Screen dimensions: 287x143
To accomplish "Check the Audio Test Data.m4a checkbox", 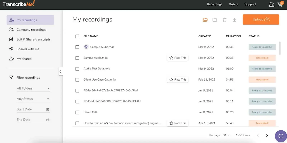I will (77, 69).
